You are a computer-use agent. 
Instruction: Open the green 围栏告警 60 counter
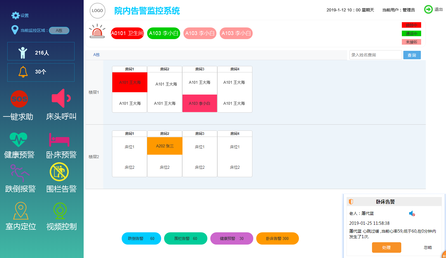[x=186, y=238]
